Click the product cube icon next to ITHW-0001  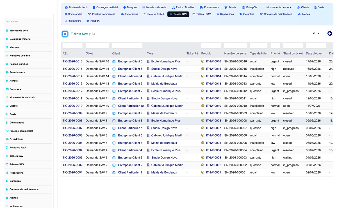(203, 172)
